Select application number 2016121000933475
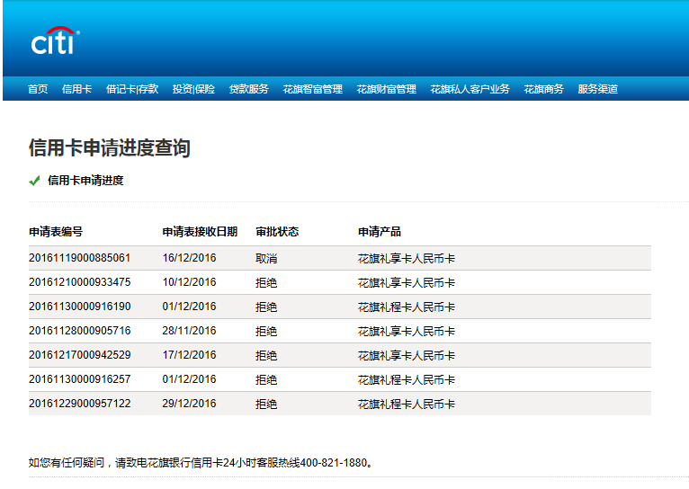This screenshot has height=489, width=689. point(79,282)
